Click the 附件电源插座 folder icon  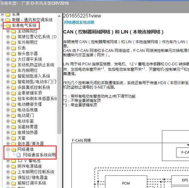click(x=13, y=166)
